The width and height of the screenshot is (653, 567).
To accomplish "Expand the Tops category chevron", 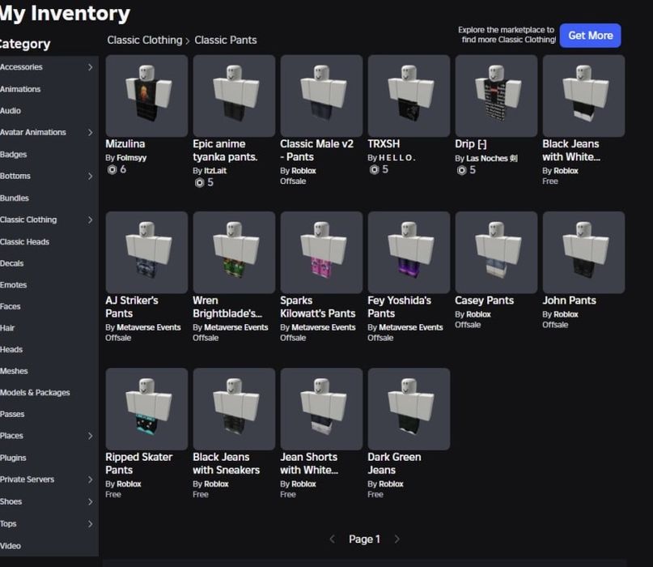I will click(x=91, y=523).
